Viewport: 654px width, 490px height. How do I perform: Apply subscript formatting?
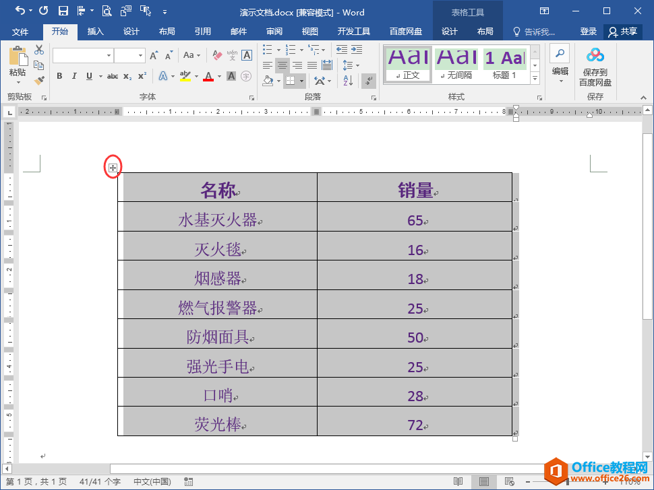(x=127, y=77)
